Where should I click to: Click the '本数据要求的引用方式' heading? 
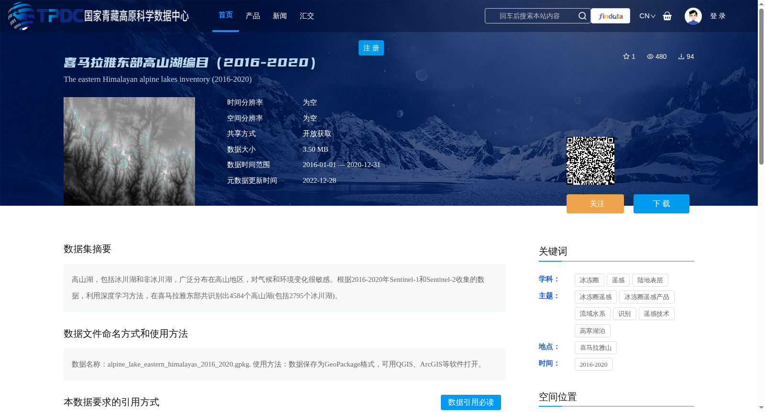pyautogui.click(x=111, y=402)
